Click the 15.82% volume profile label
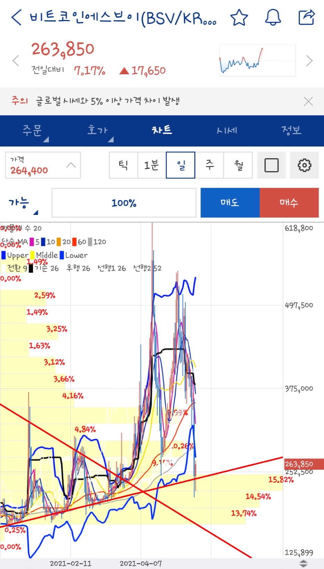Viewport: 324px width, 569px height. click(281, 480)
